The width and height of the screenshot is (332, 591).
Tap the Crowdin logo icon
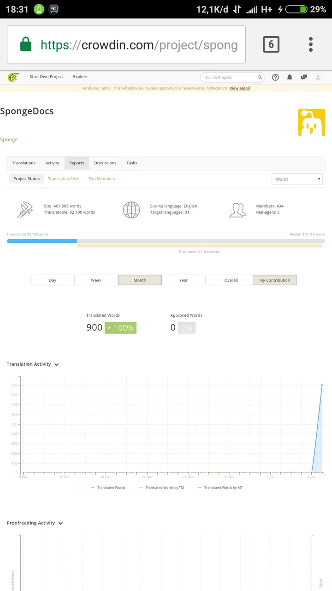click(14, 77)
